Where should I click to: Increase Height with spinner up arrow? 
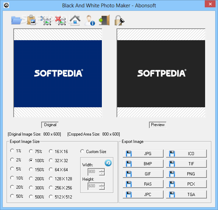(x=102, y=184)
